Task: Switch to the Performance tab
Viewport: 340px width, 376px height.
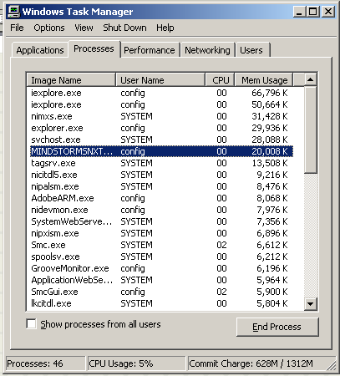Action: [x=150, y=50]
